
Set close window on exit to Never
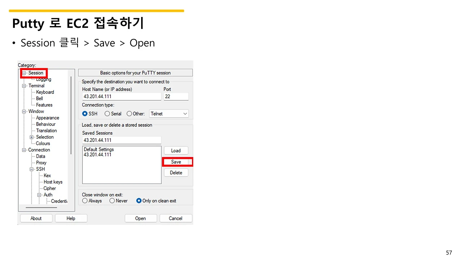point(112,201)
